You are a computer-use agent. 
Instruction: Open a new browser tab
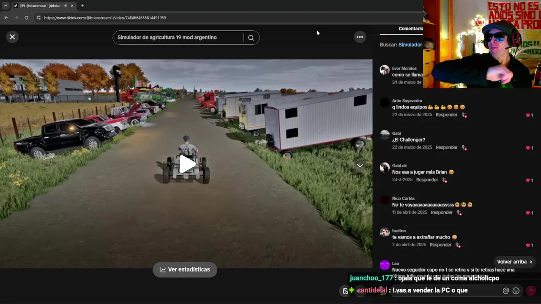[82, 6]
